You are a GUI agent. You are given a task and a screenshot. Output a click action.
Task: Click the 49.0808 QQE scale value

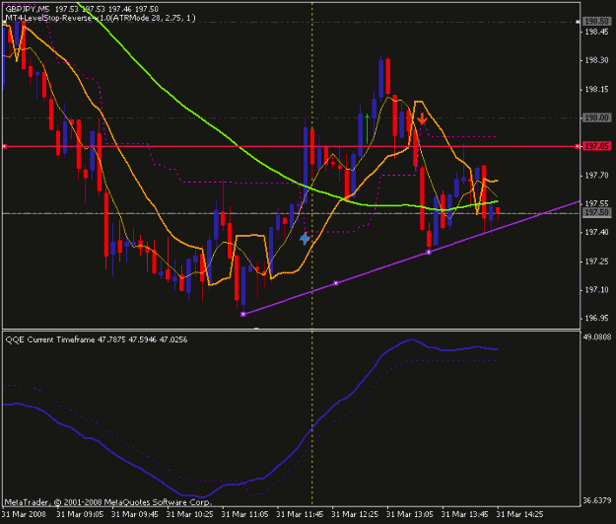(x=596, y=337)
